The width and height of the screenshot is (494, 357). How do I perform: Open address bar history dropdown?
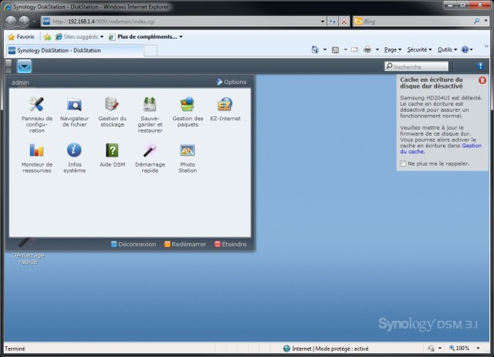323,22
